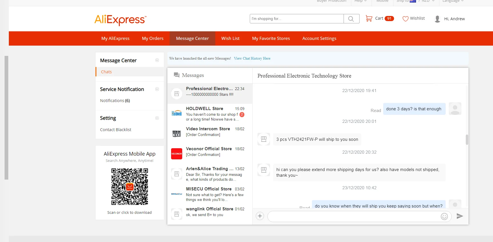Image resolution: width=493 pixels, height=242 pixels.
Task: Click the chat conversation scrollbar
Action: (467, 140)
